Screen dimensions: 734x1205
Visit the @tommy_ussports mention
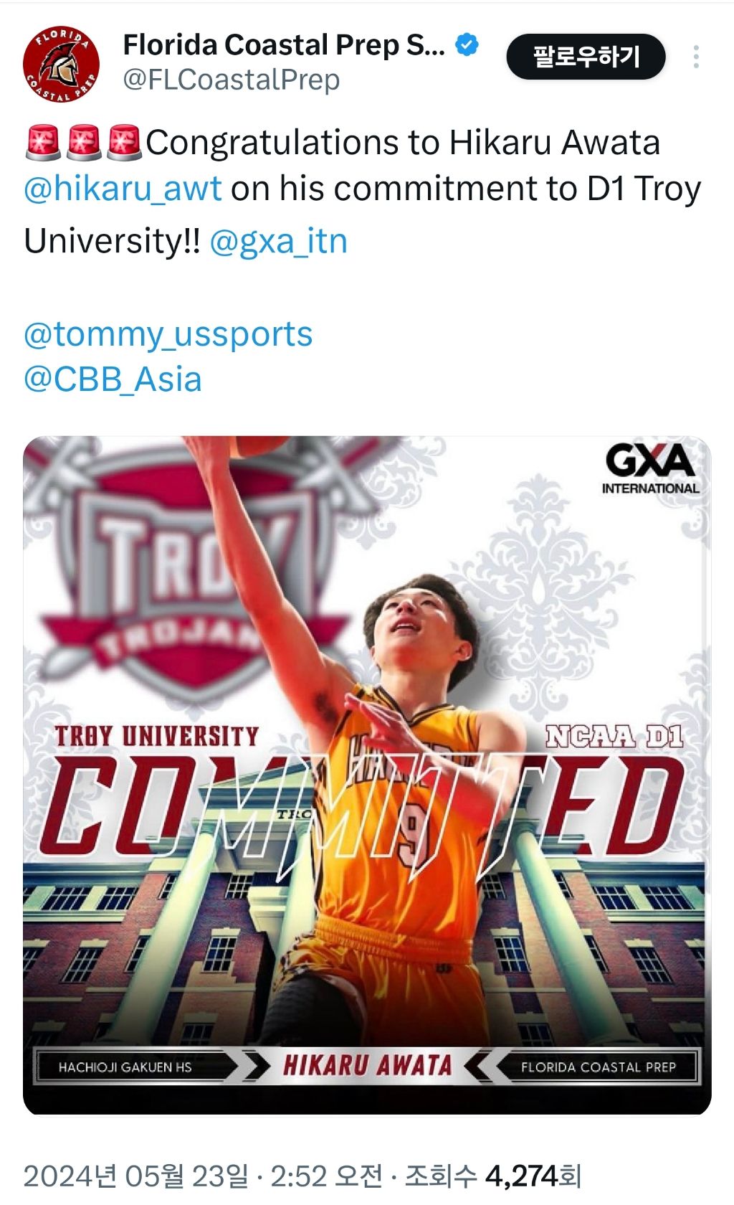coord(168,334)
